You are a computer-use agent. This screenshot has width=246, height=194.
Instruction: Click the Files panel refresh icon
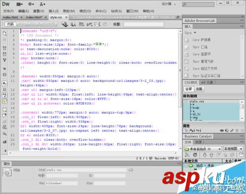[x=195, y=155]
